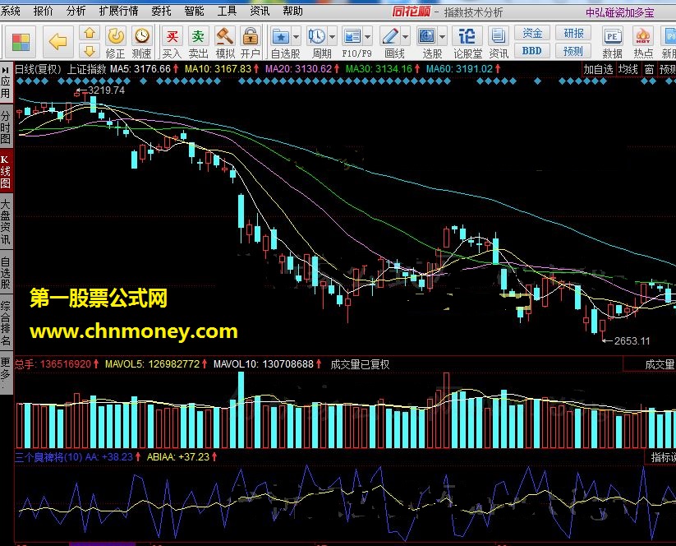Open the 分析 menu
This screenshot has width=676, height=546.
tap(76, 11)
